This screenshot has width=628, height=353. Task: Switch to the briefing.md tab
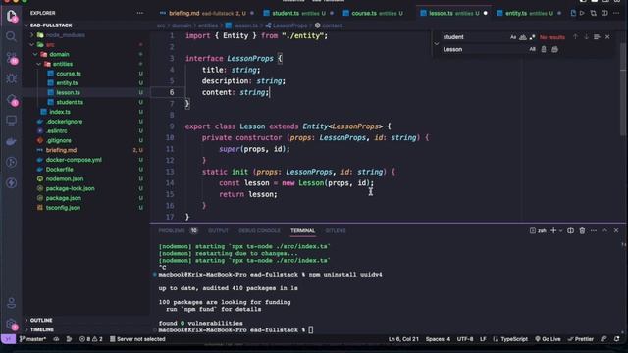(x=206, y=13)
